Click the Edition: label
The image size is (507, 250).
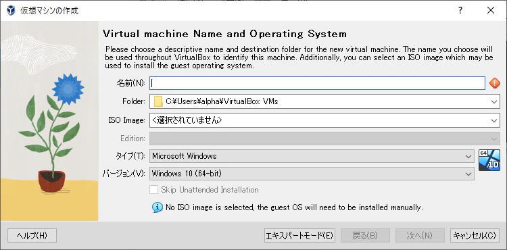(x=132, y=139)
